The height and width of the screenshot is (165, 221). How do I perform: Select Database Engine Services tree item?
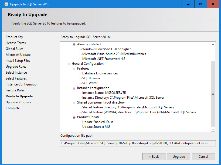[x=100, y=73]
